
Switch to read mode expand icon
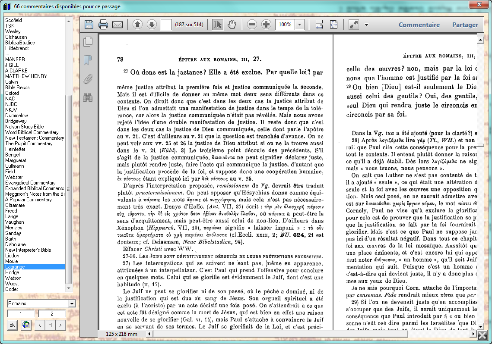point(354,25)
